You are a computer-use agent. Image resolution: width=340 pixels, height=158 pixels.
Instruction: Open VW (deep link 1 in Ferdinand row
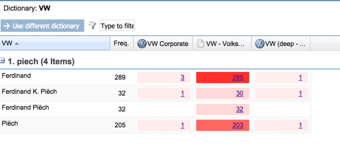click(x=300, y=78)
